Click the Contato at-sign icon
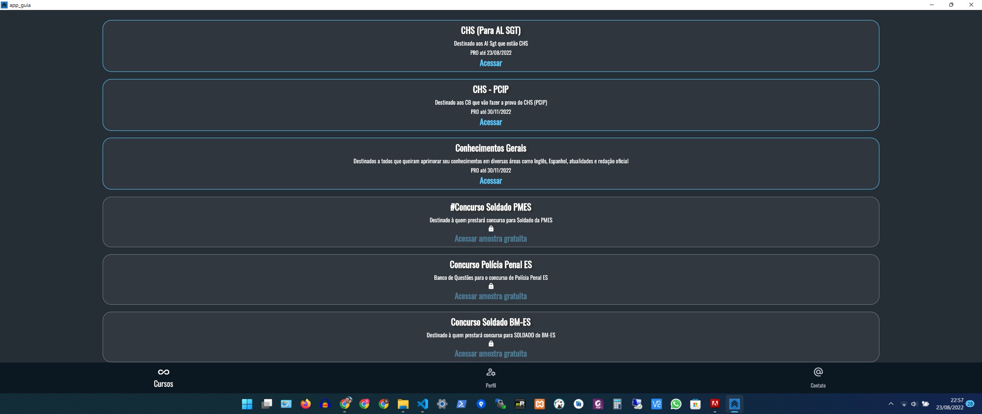The height and width of the screenshot is (414, 982). pyautogui.click(x=818, y=372)
